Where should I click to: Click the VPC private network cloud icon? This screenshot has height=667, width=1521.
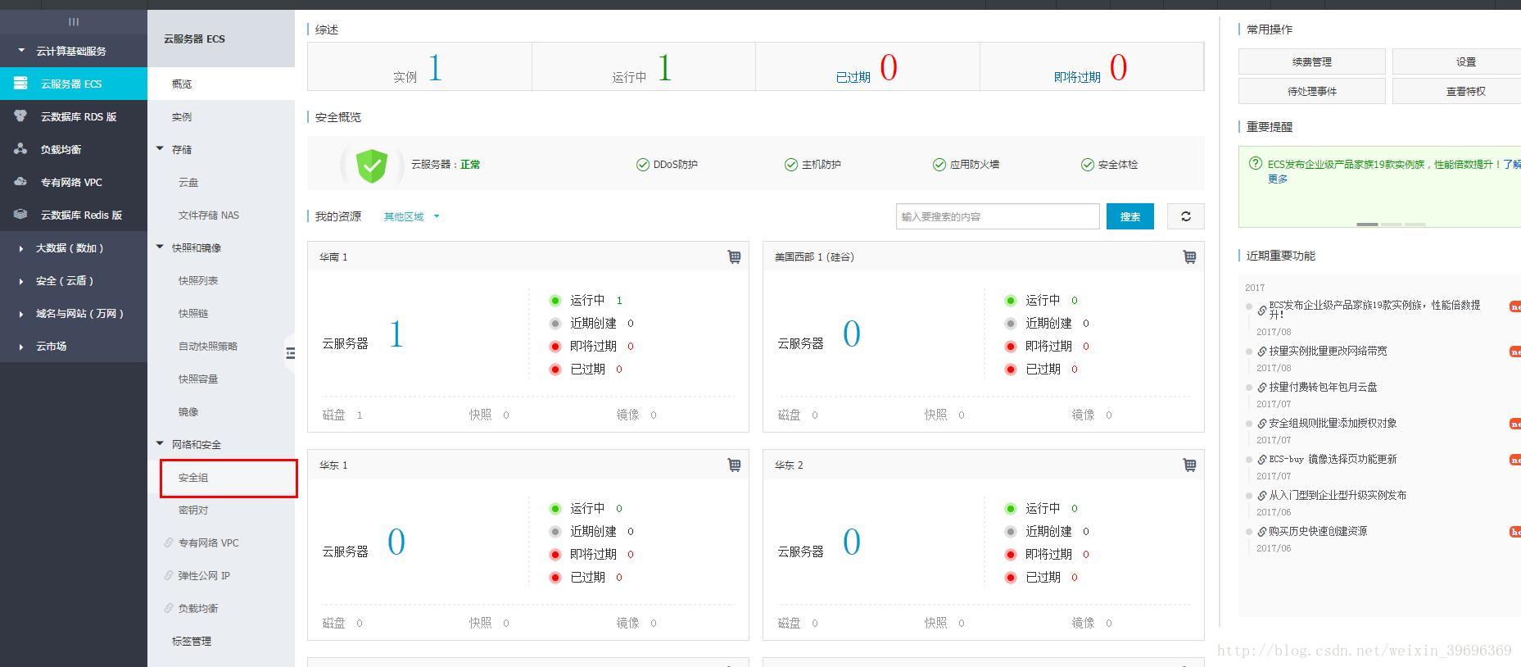click(x=20, y=182)
